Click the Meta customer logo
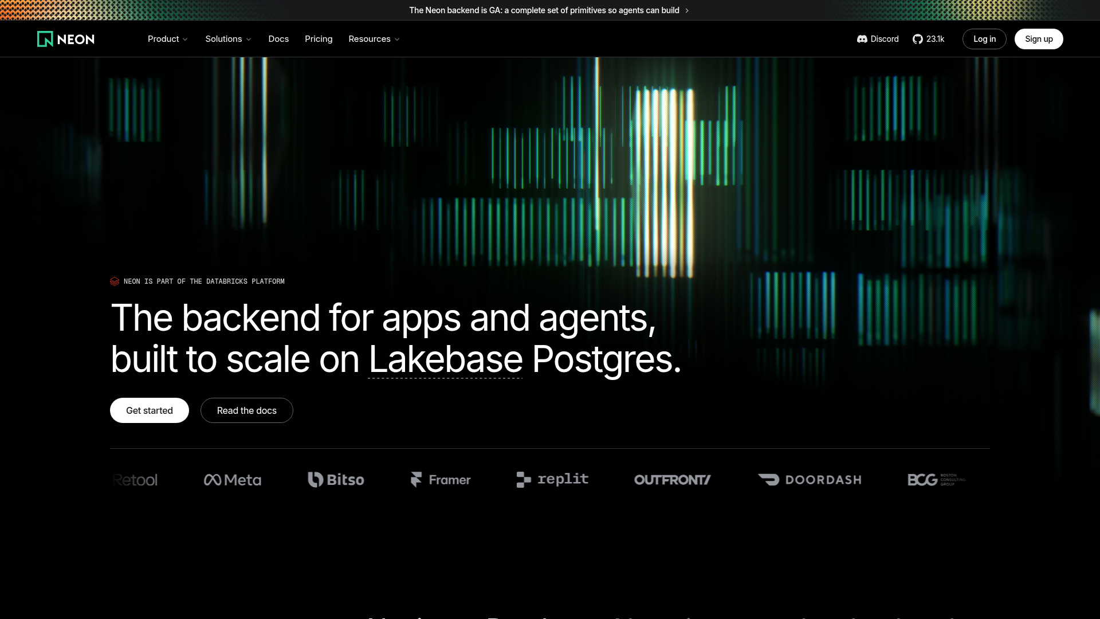The height and width of the screenshot is (619, 1100). point(232,480)
